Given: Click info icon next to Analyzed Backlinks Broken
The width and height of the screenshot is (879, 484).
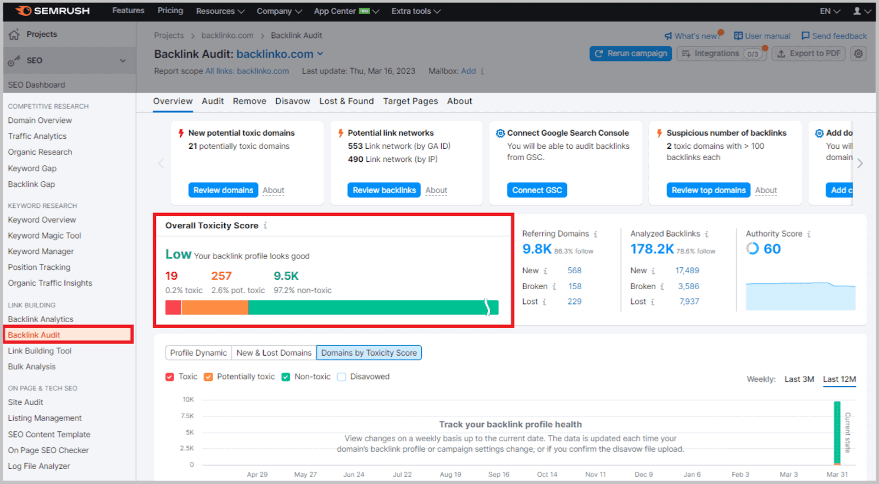Looking at the screenshot, I should (662, 286).
